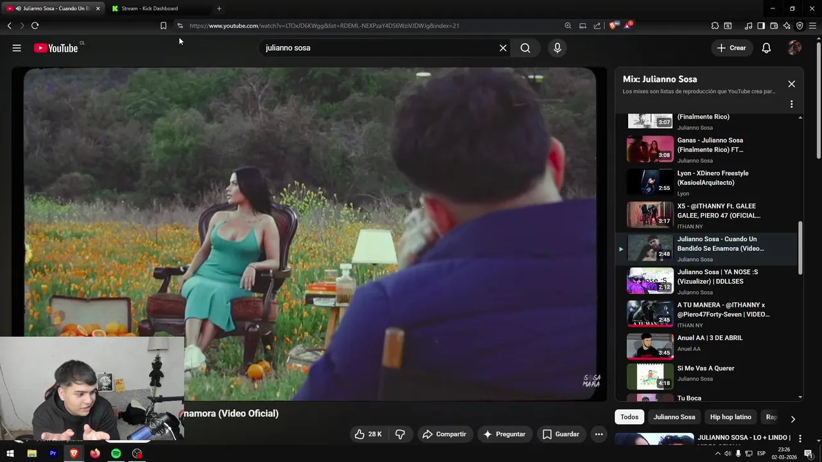
Task: Toggle the browser sidebar panel
Action: [761, 26]
